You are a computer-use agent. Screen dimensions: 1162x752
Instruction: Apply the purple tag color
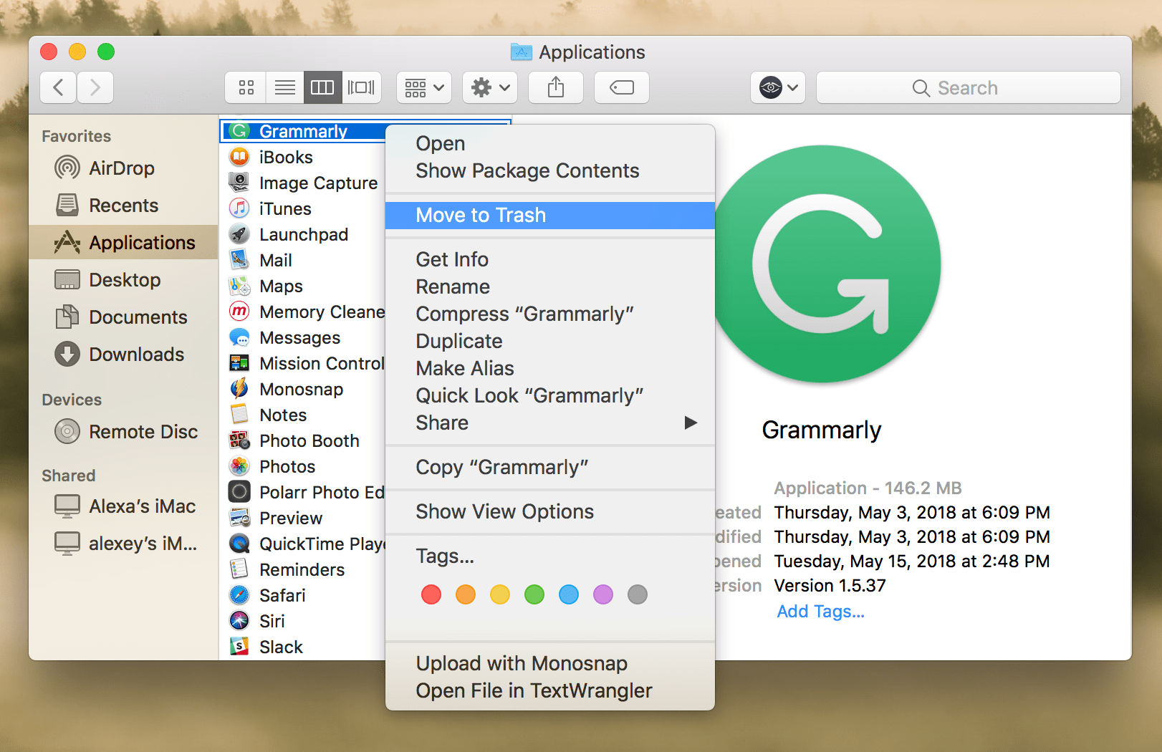(603, 594)
